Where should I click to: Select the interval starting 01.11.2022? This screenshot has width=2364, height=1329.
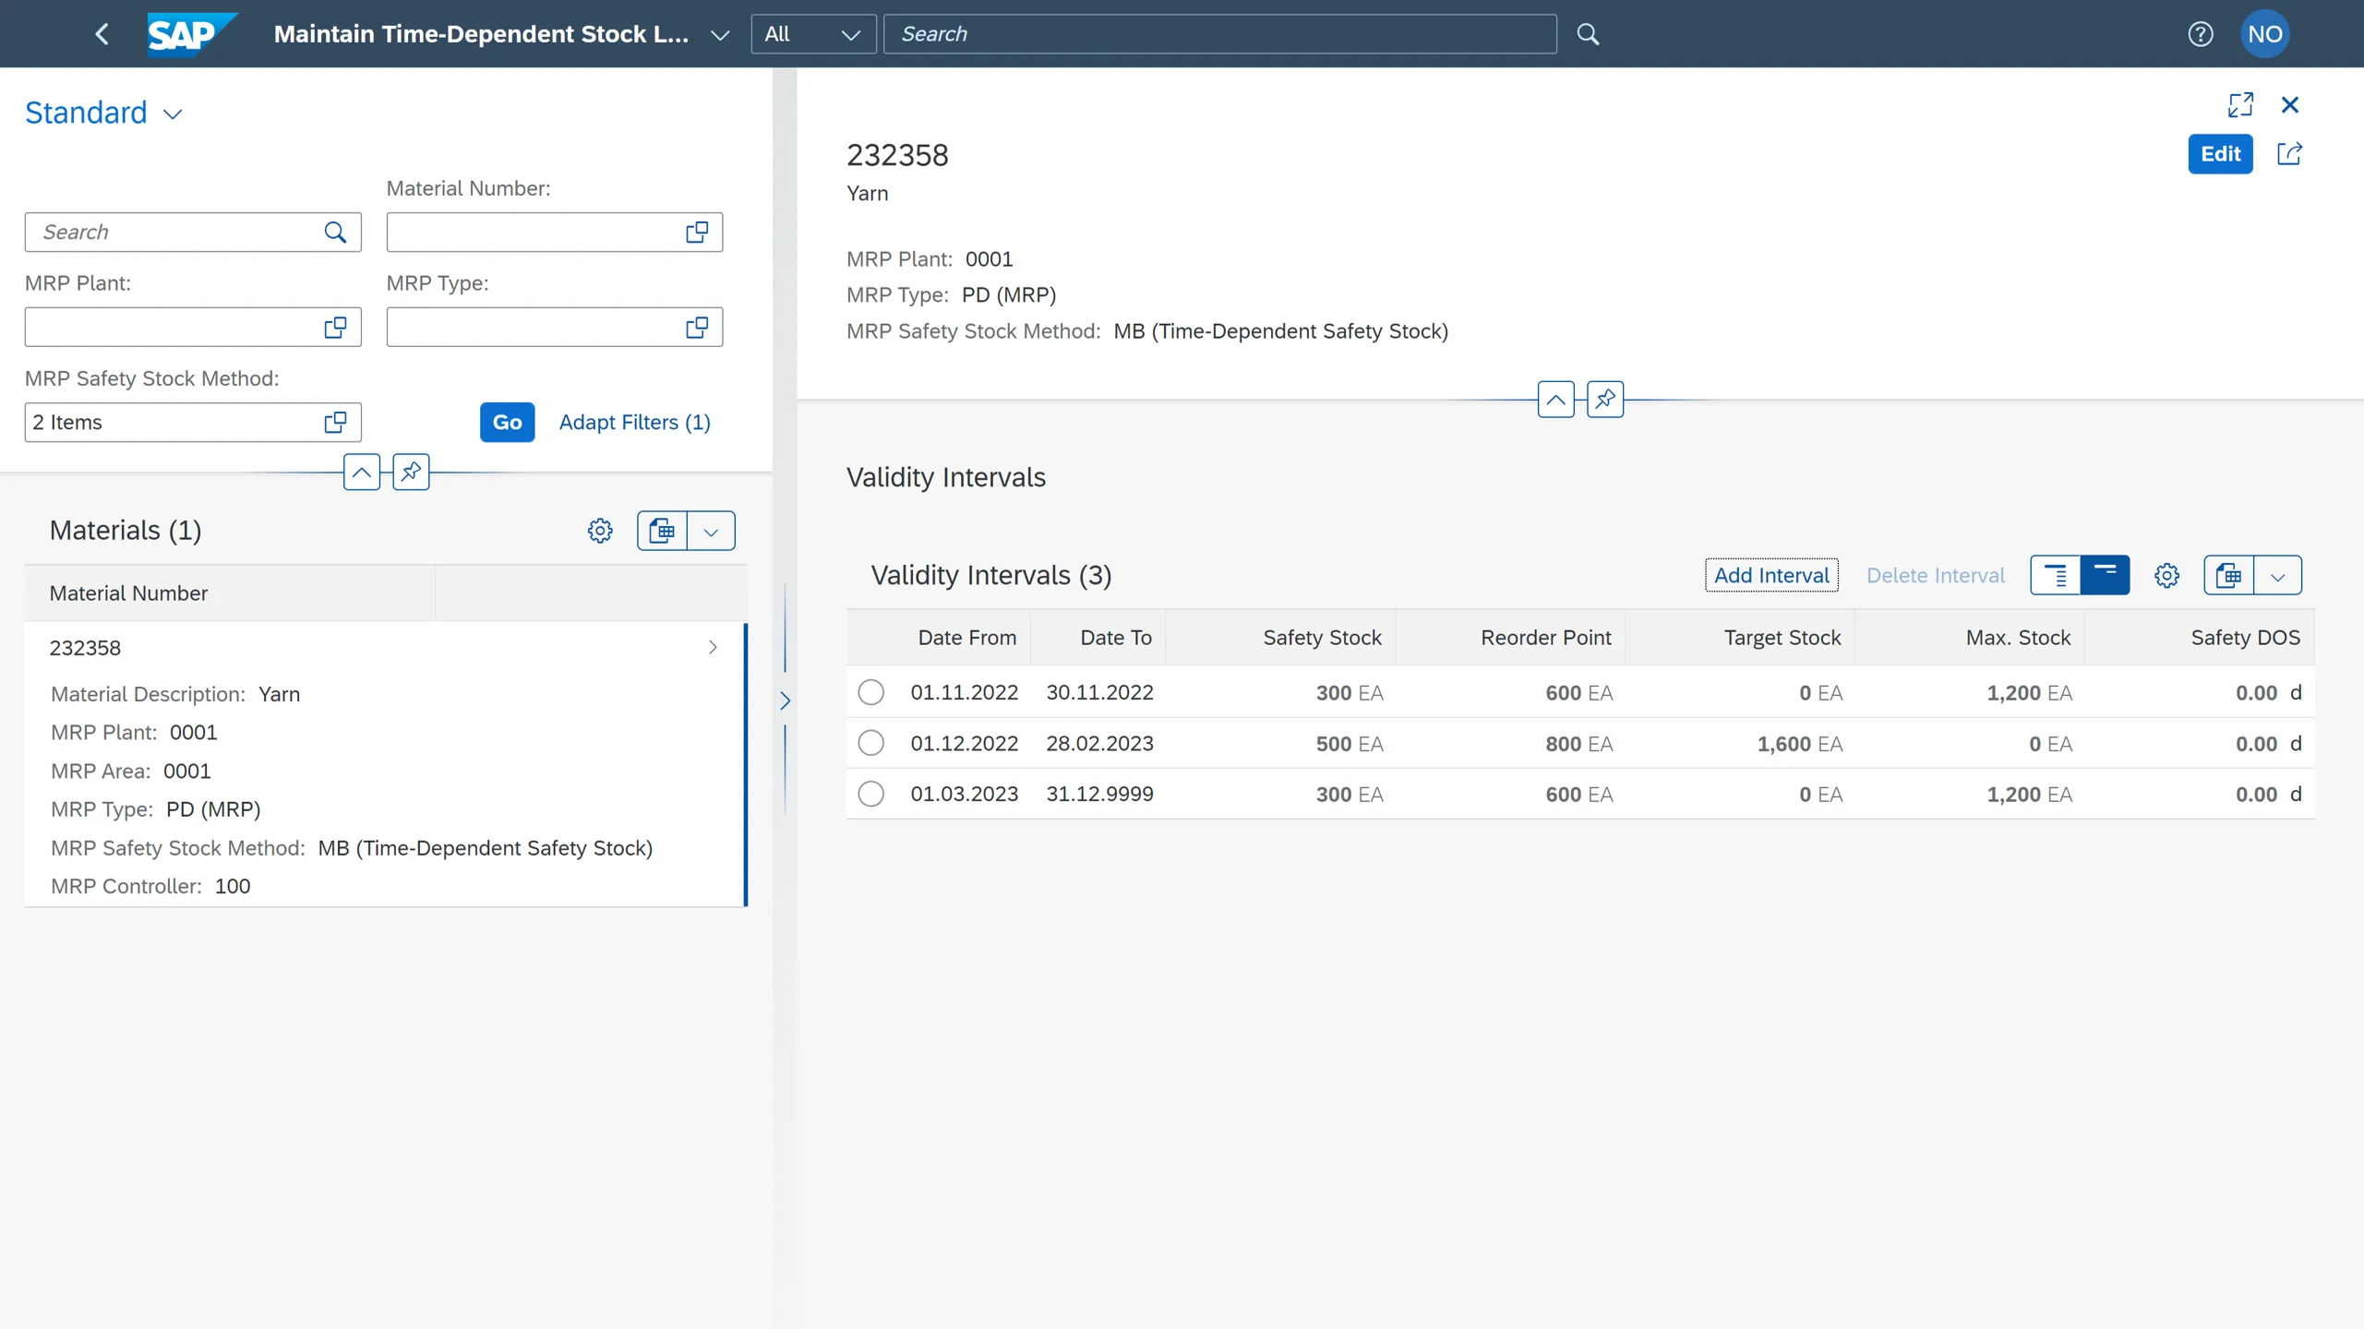pos(871,691)
